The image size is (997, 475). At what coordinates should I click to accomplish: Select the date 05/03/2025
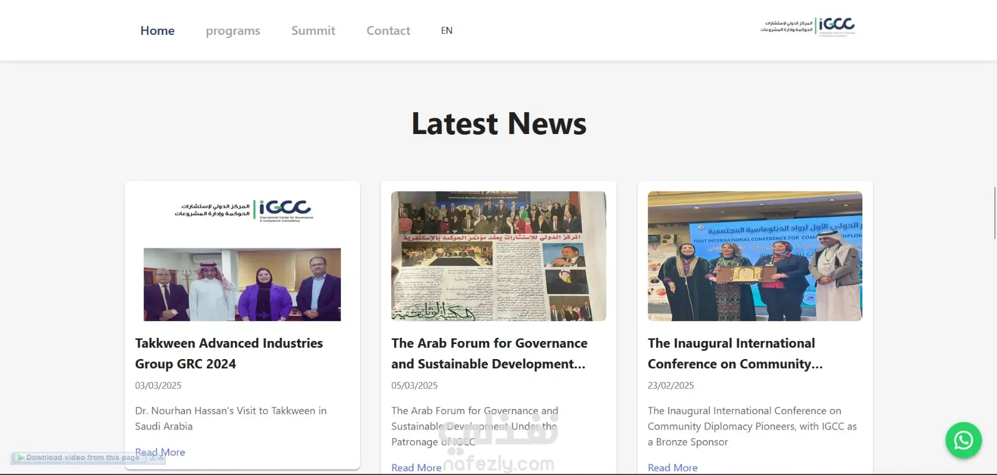click(x=414, y=386)
